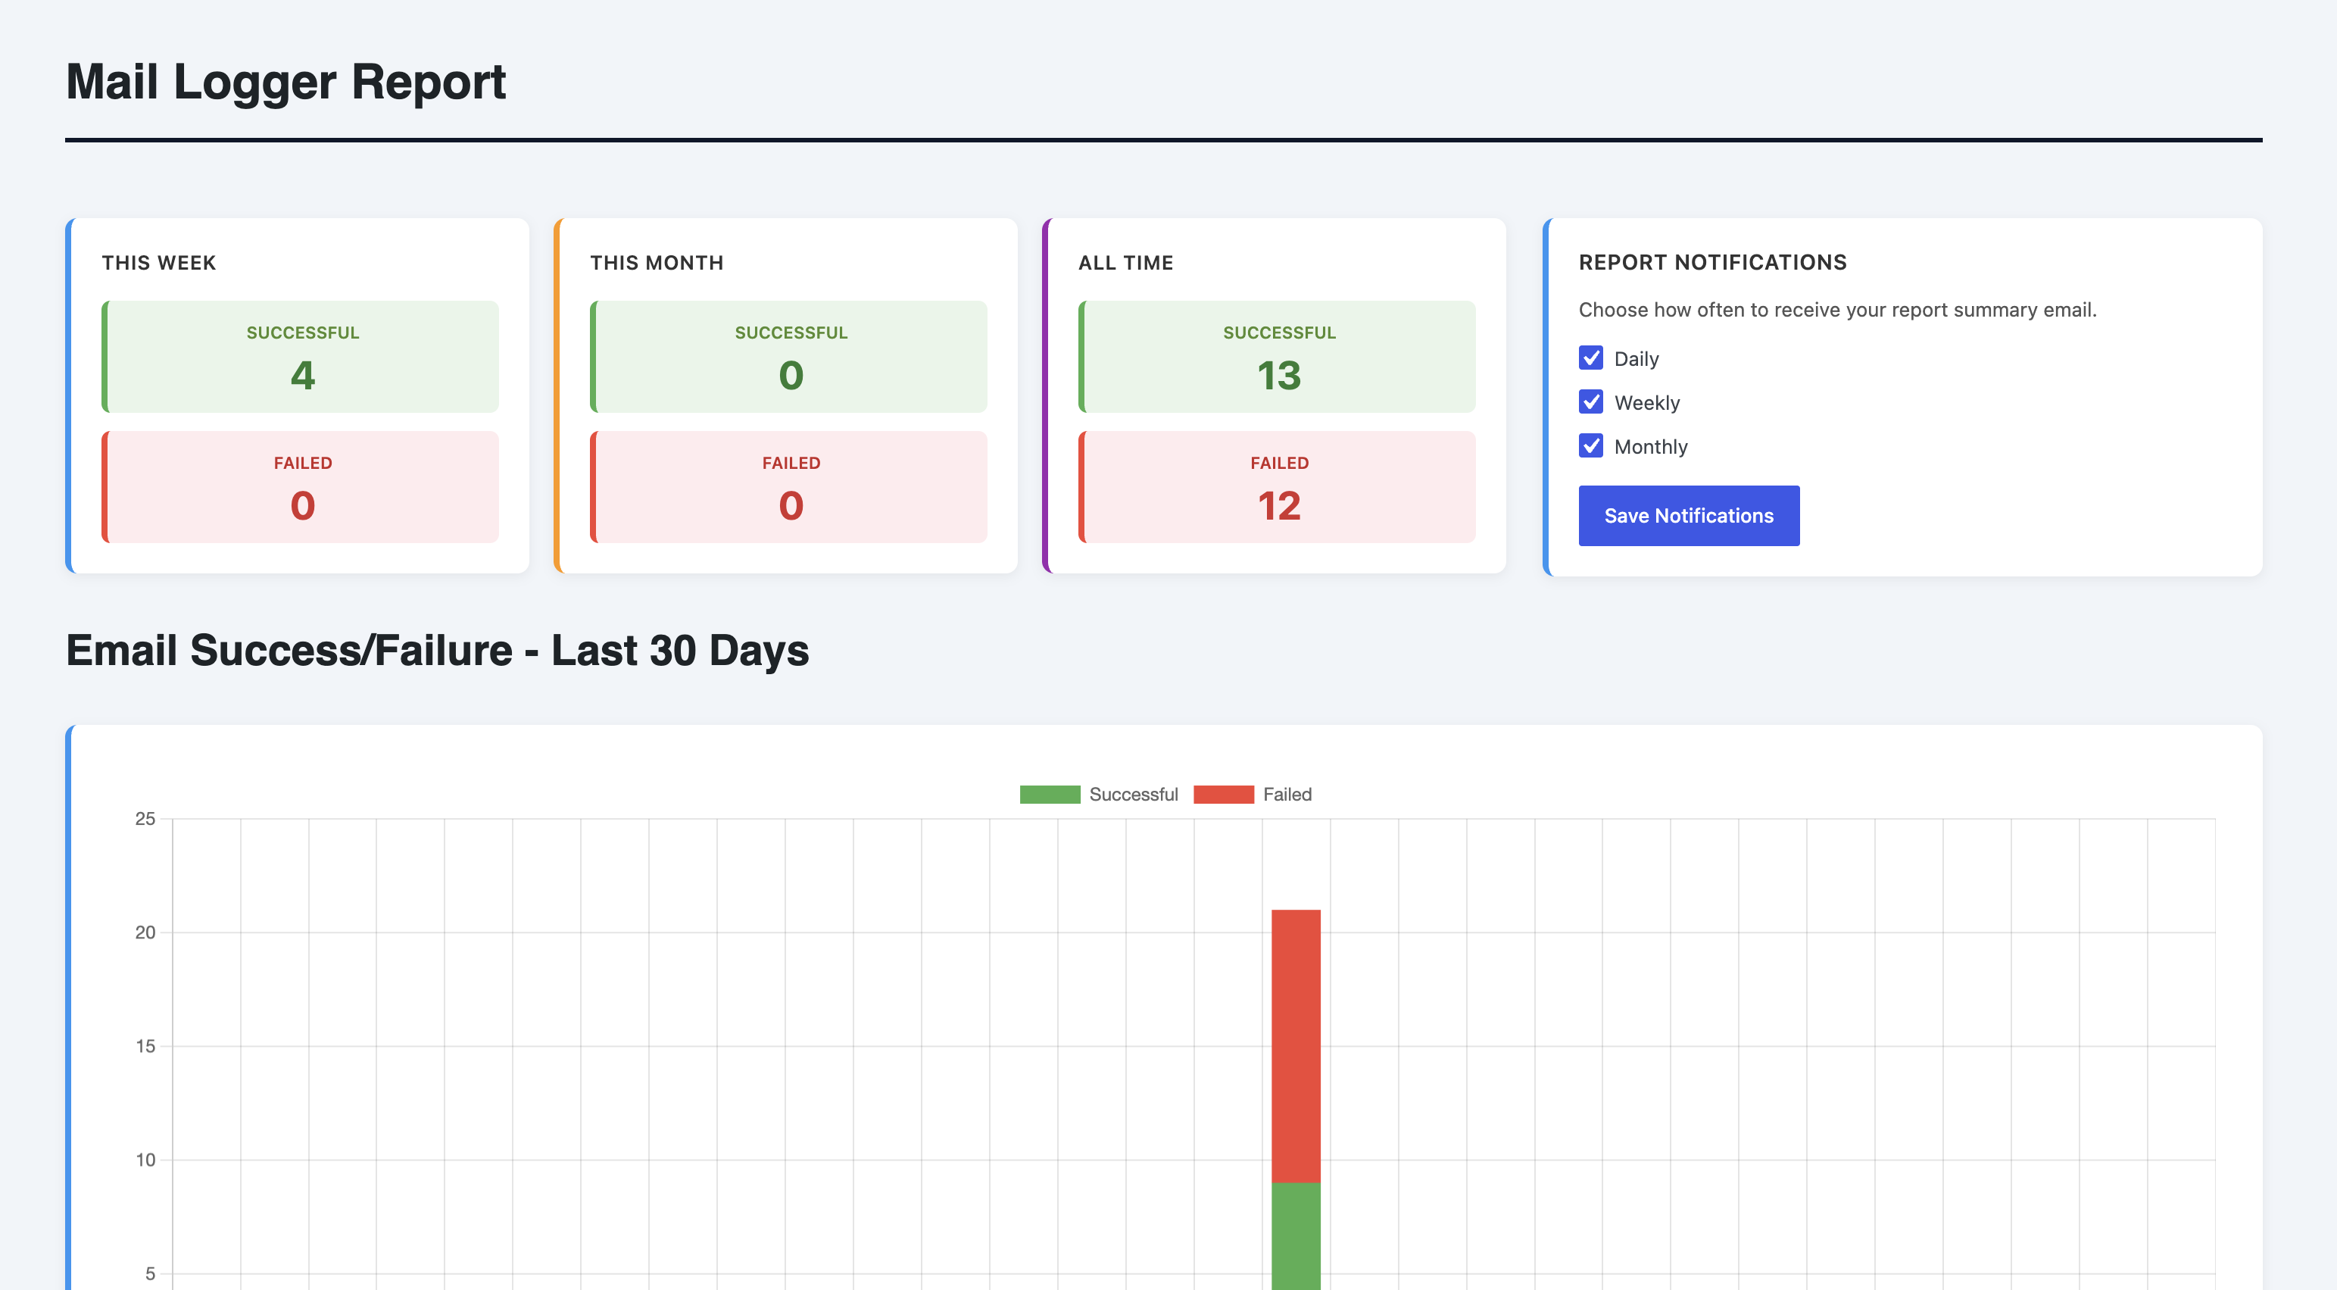Click the Weekly label text
The width and height of the screenshot is (2337, 1290).
(x=1646, y=403)
